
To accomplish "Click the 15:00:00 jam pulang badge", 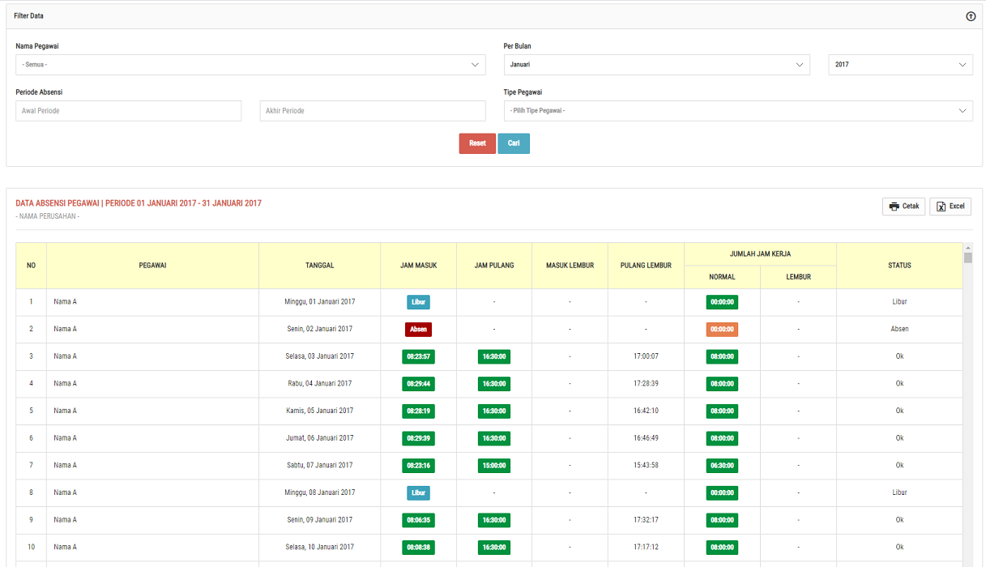I will click(x=494, y=466).
